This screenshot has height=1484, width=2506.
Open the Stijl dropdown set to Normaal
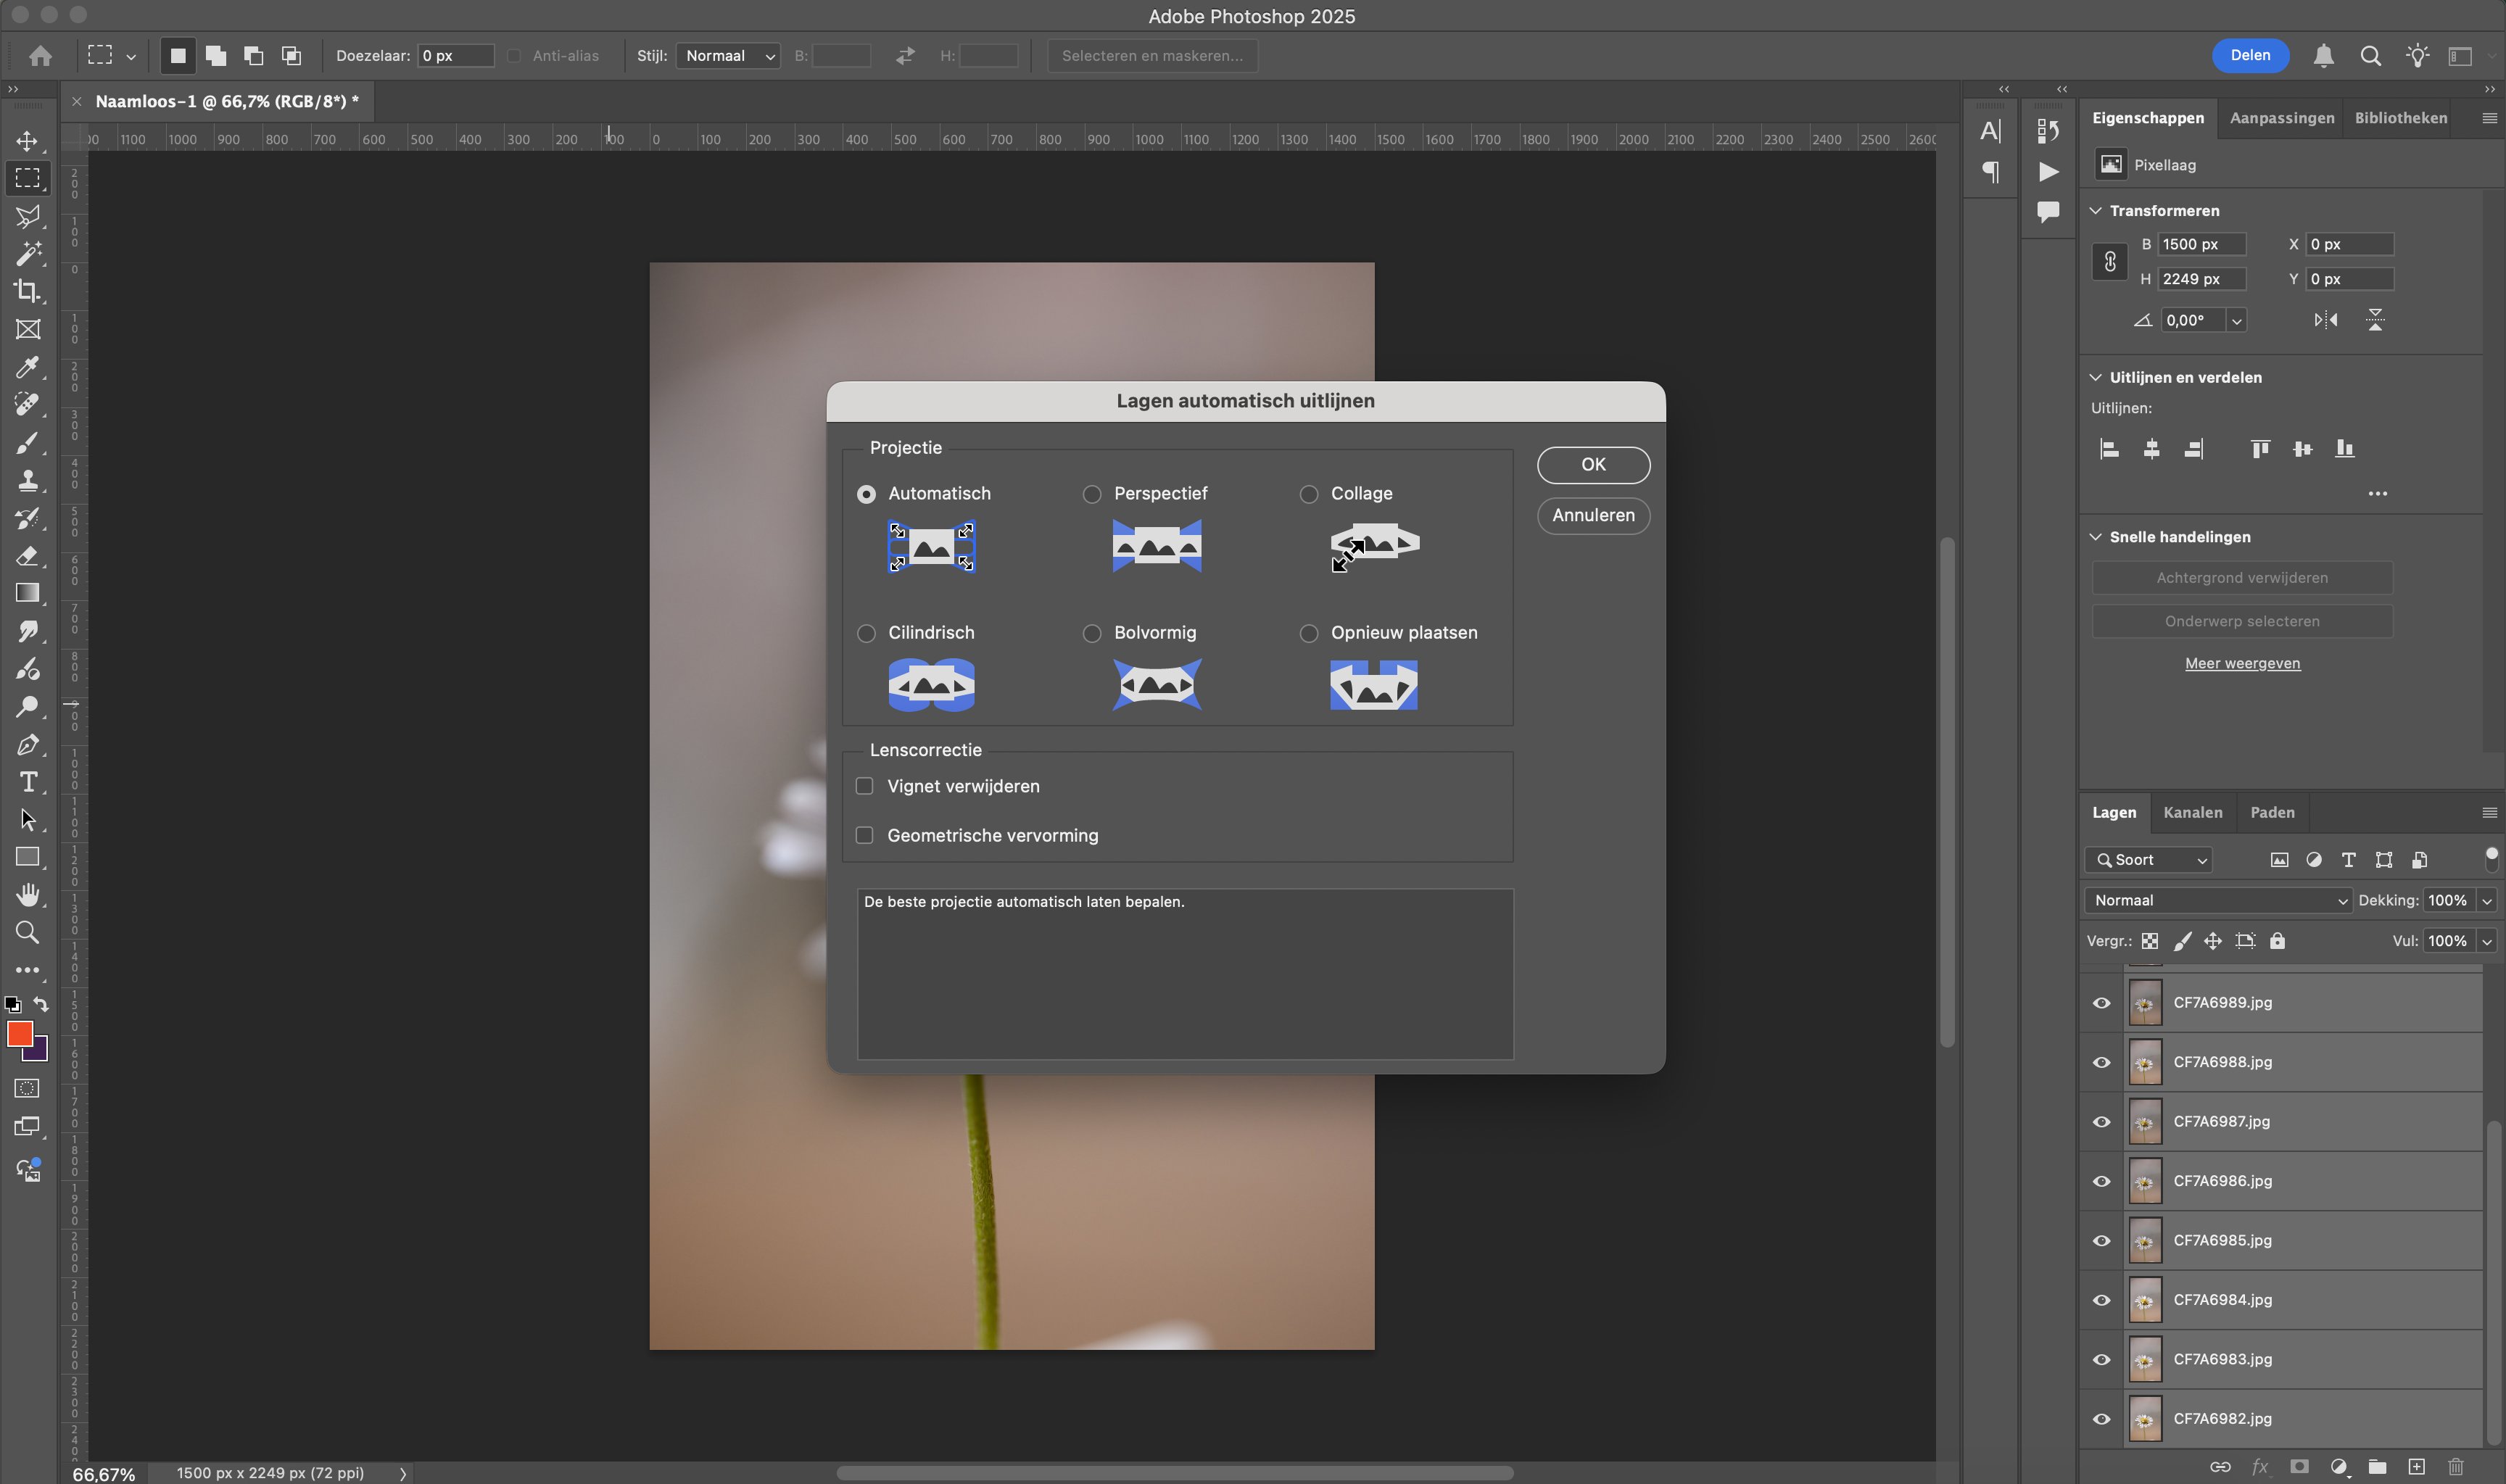[x=729, y=56]
